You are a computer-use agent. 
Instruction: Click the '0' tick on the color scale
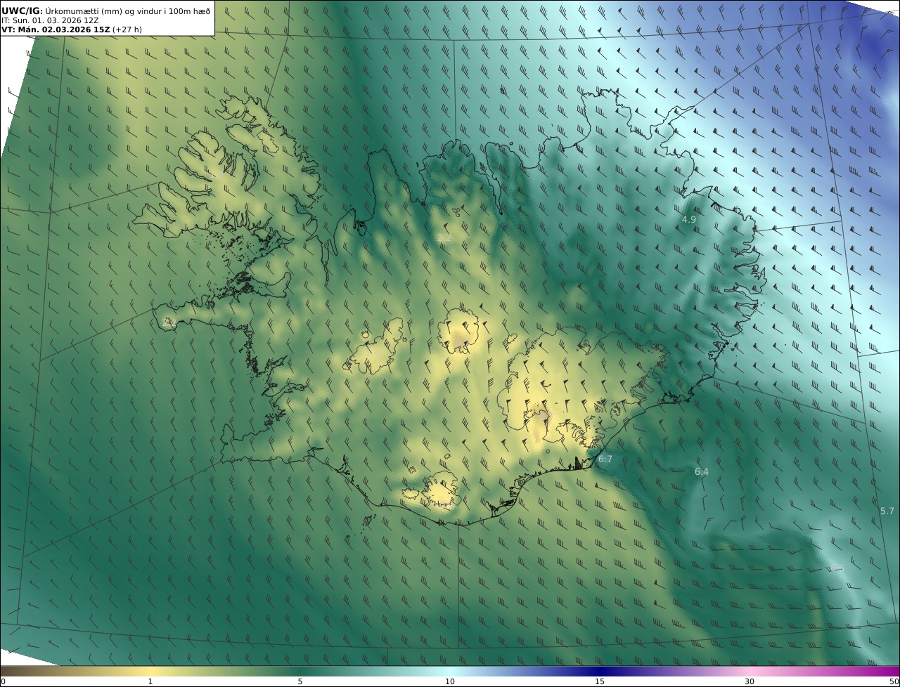click(3, 682)
